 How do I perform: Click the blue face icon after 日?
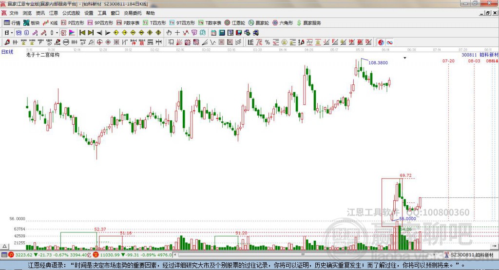click(x=19, y=33)
